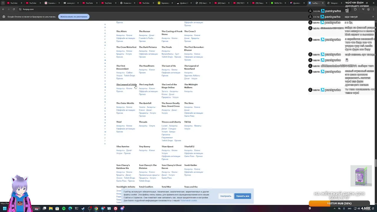
Task: Open Caliber under The First Descendant
Action: click(x=129, y=73)
